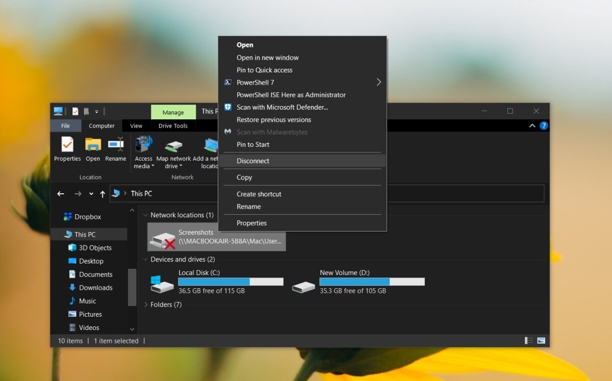Switch to the View ribbon tab
Screen dimensions: 612x381
tap(136, 125)
